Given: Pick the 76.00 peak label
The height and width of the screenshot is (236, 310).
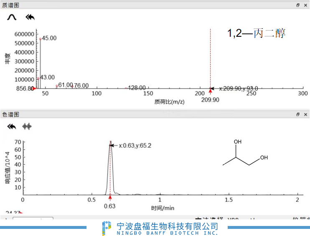Looking at the screenshot, I should pyautogui.click(x=81, y=86).
